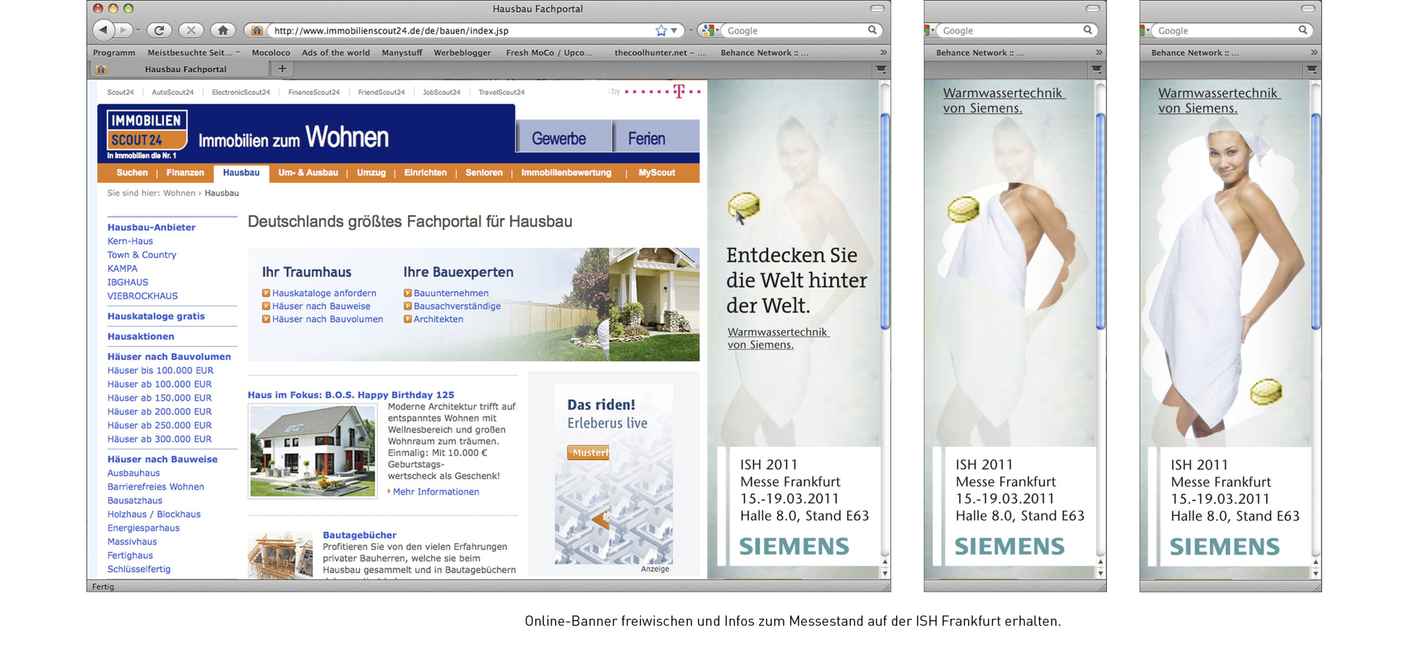The height and width of the screenshot is (652, 1418).
Task: Open the Um- & Ausbau navigation item
Action: (x=308, y=173)
